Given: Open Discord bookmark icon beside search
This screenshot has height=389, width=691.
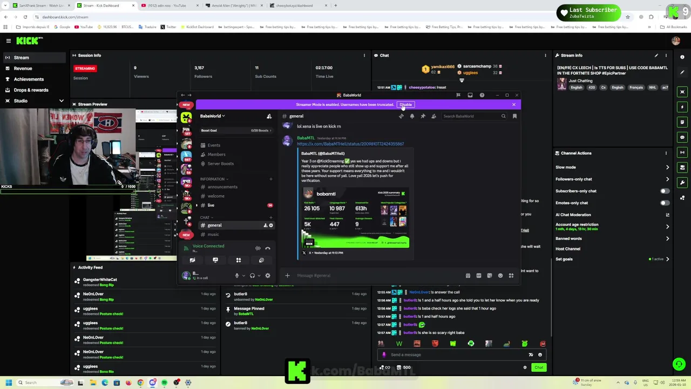Looking at the screenshot, I should point(514,116).
